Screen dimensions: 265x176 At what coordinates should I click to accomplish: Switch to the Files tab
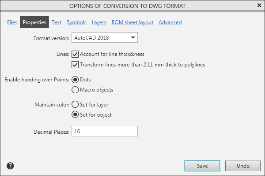[12, 22]
